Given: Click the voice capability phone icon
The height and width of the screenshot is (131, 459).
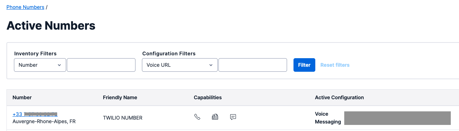Looking at the screenshot, I should point(197,117).
